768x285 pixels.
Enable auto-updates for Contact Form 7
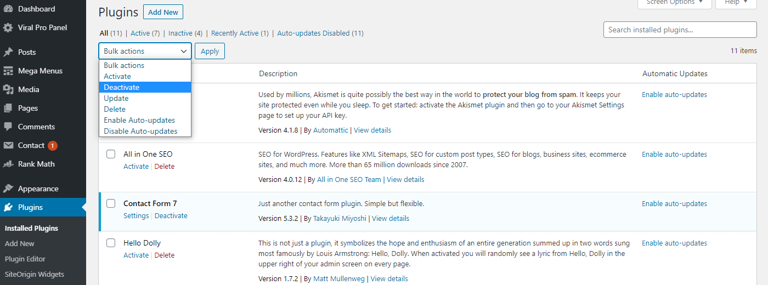coord(674,203)
